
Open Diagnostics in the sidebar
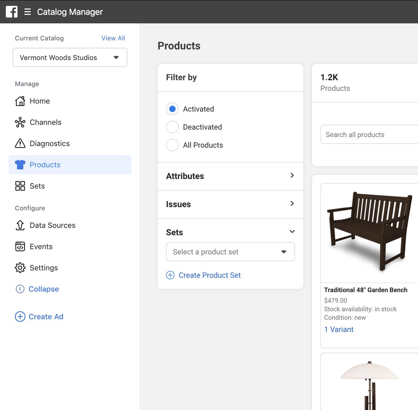pyautogui.click(x=70, y=143)
